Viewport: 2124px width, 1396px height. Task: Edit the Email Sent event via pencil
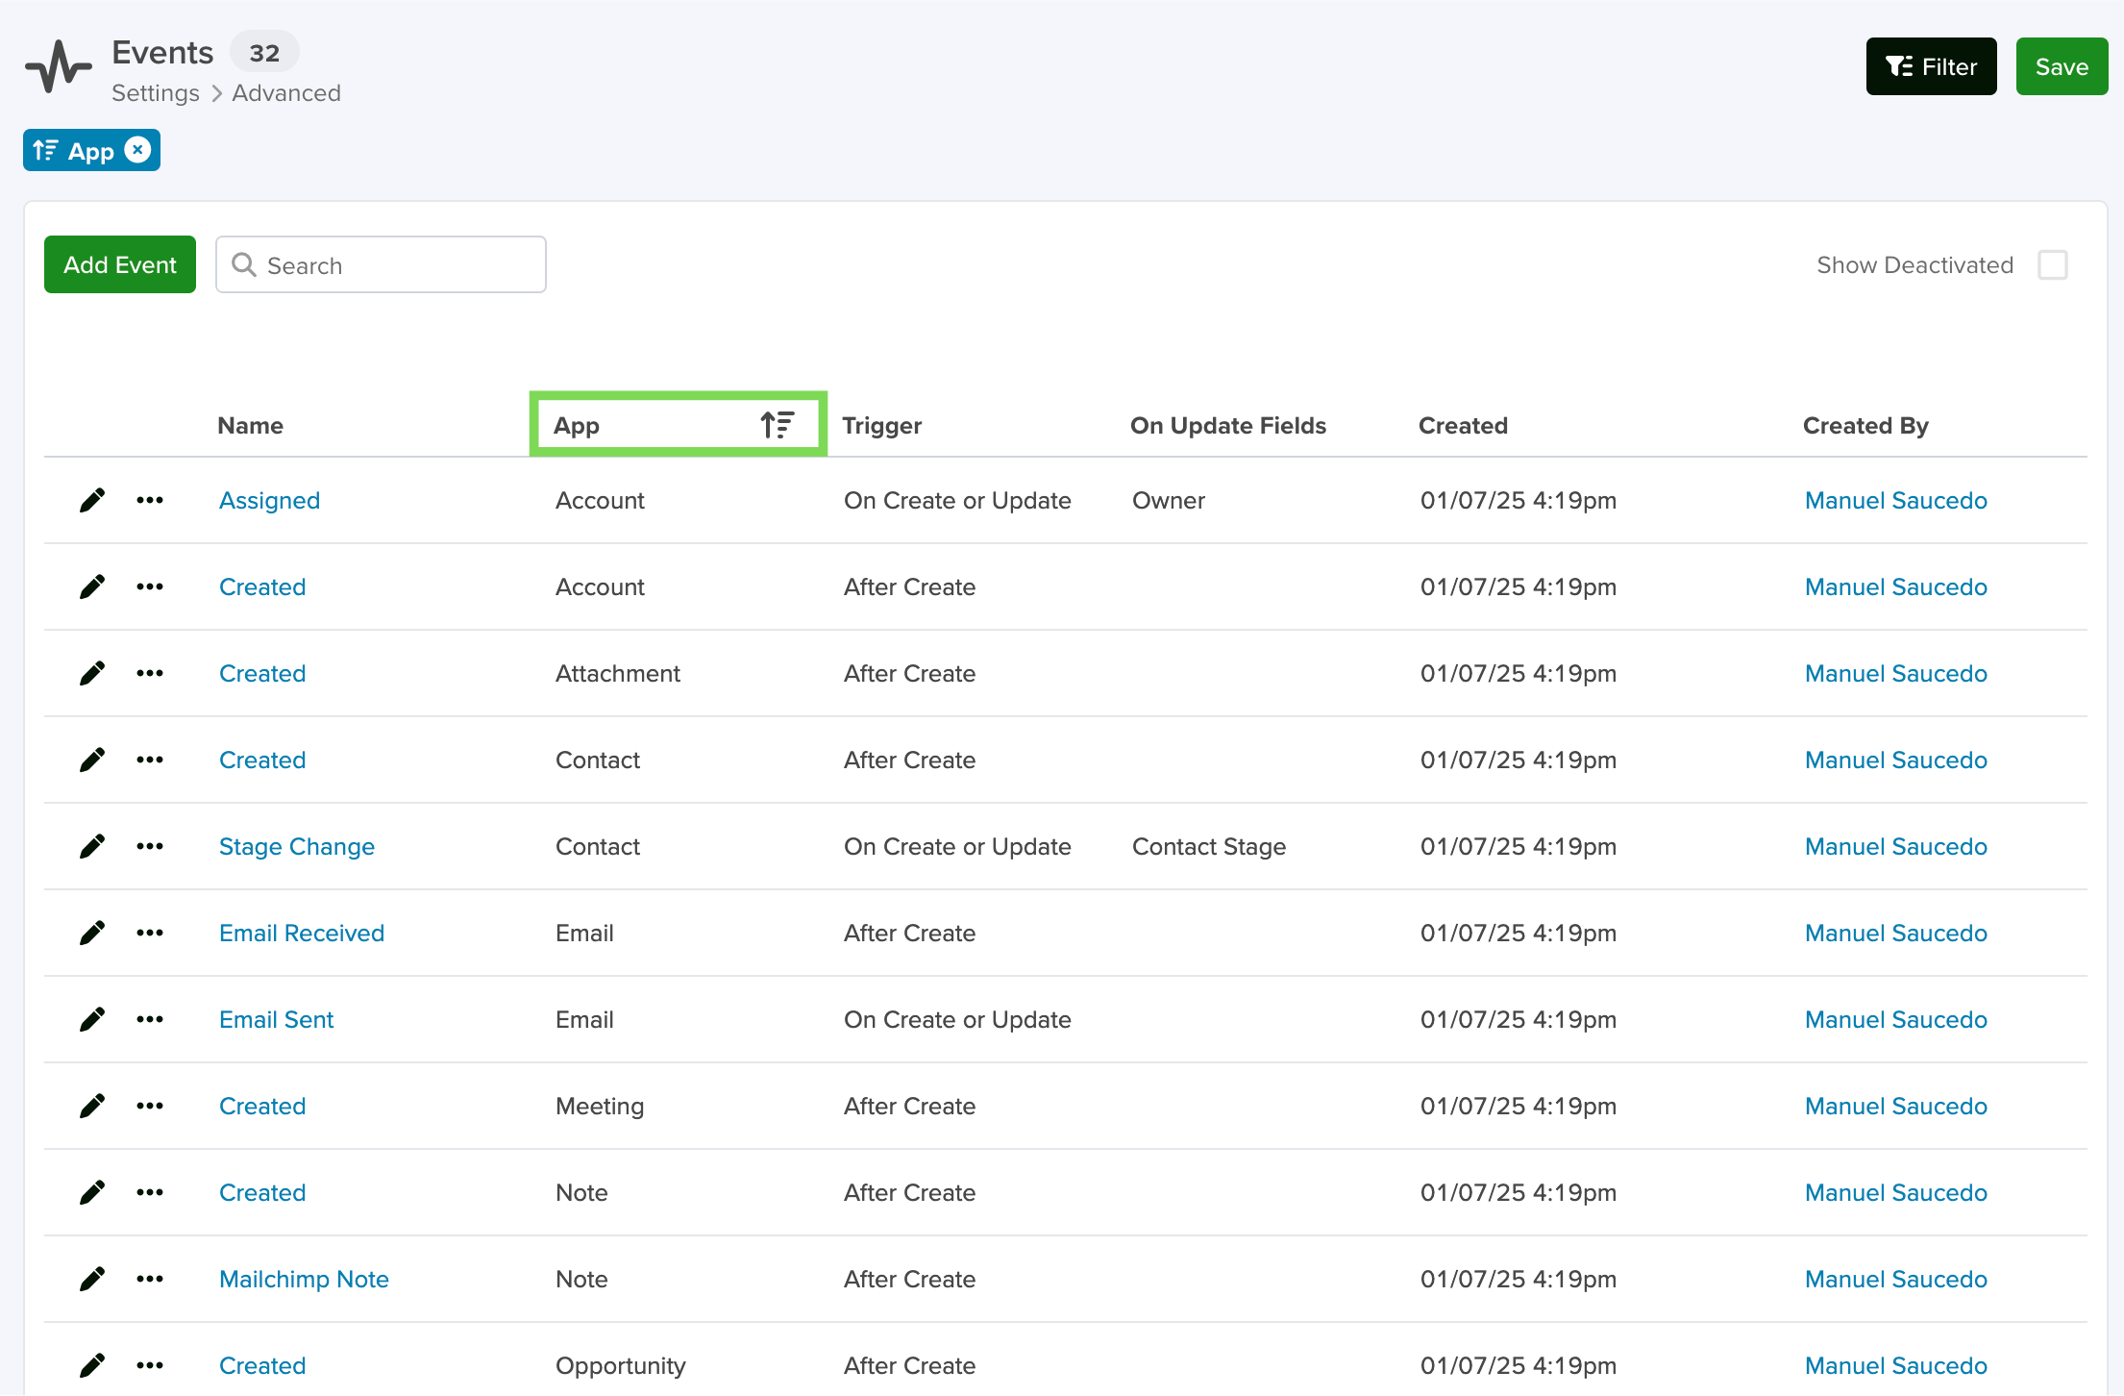click(92, 1019)
